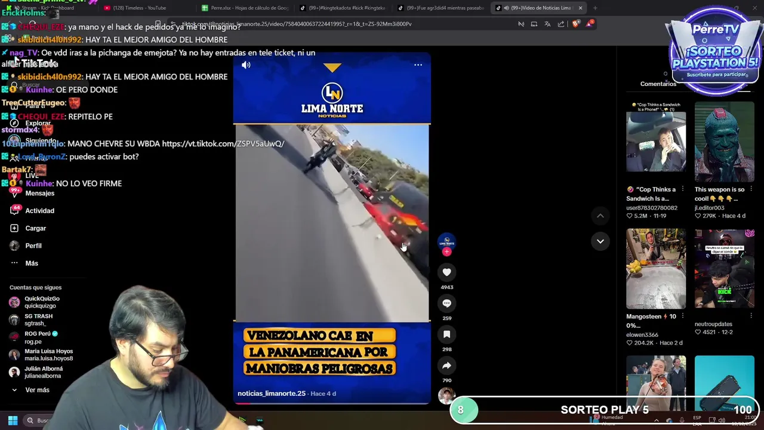
Task: Open Cargar upload page in sidebar
Action: 35,228
